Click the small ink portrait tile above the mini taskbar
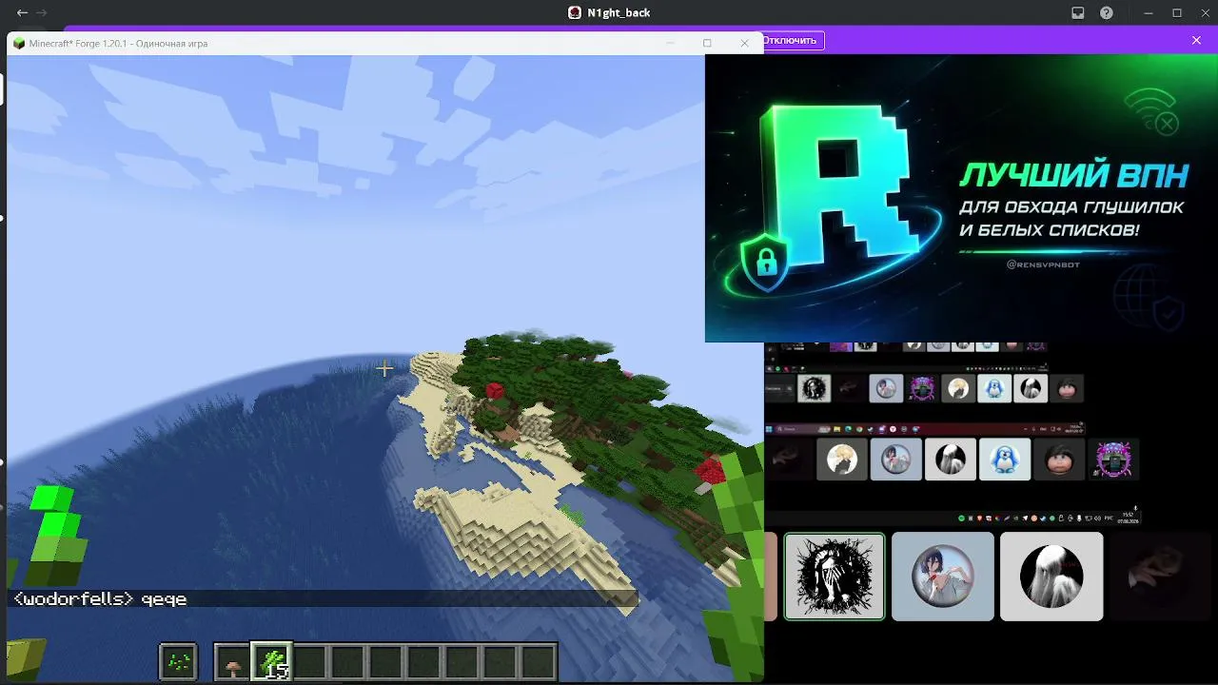The height and width of the screenshot is (685, 1218). click(814, 388)
